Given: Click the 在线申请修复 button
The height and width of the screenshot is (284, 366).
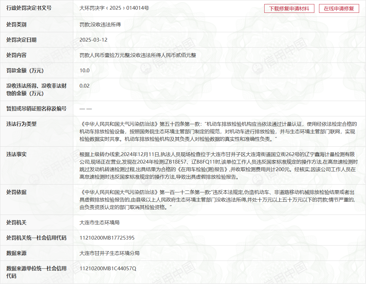Looking at the screenshot, I should click(x=339, y=9).
